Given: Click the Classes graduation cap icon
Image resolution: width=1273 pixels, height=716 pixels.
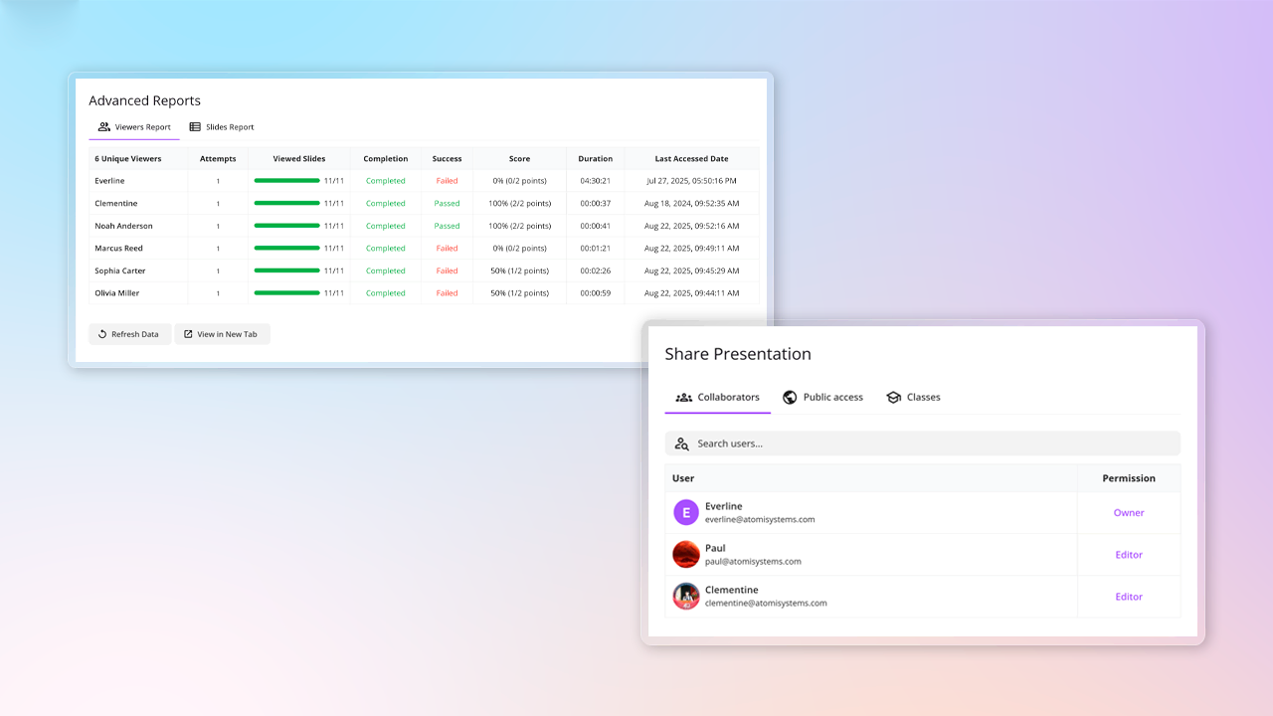Looking at the screenshot, I should click(893, 397).
